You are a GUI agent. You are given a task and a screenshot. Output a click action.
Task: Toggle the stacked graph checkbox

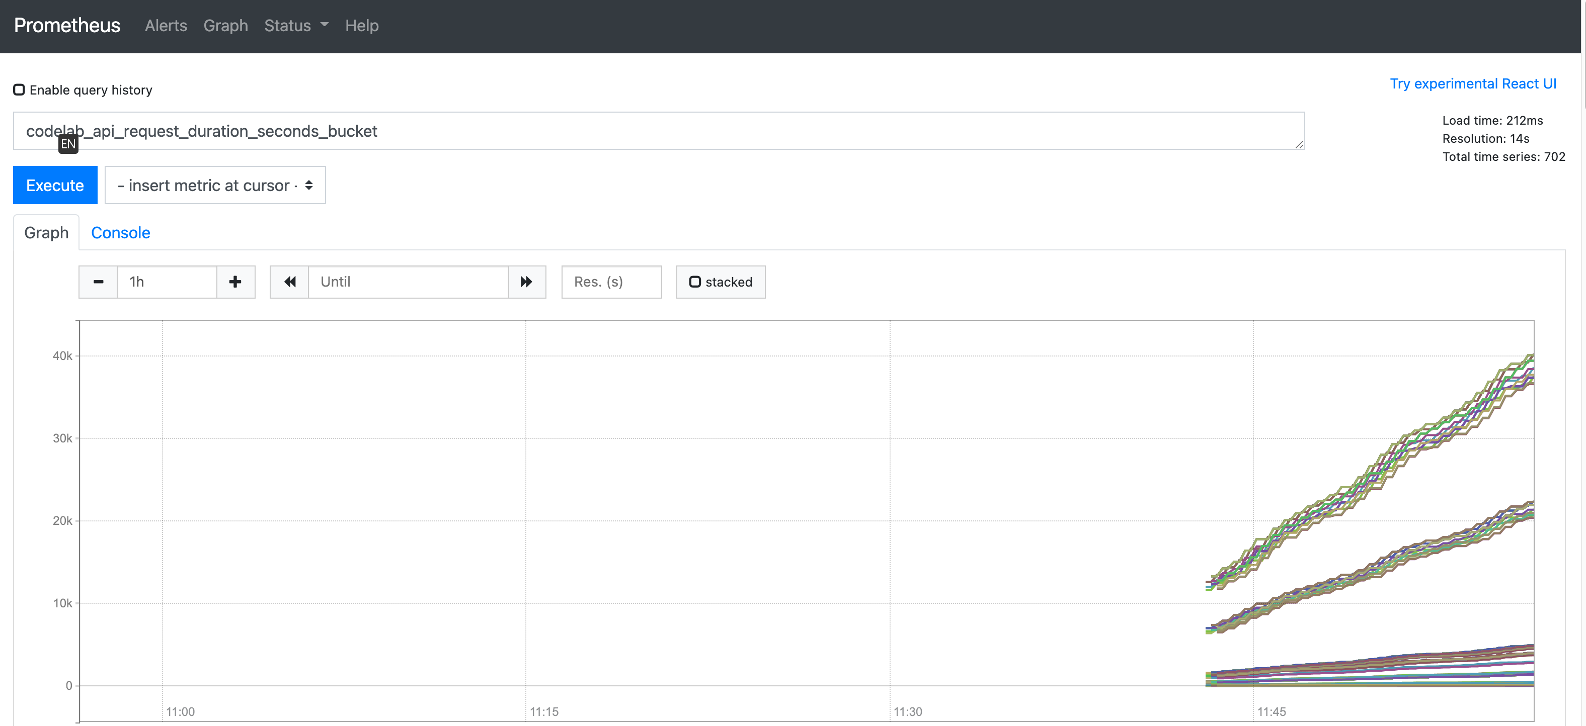tap(695, 282)
